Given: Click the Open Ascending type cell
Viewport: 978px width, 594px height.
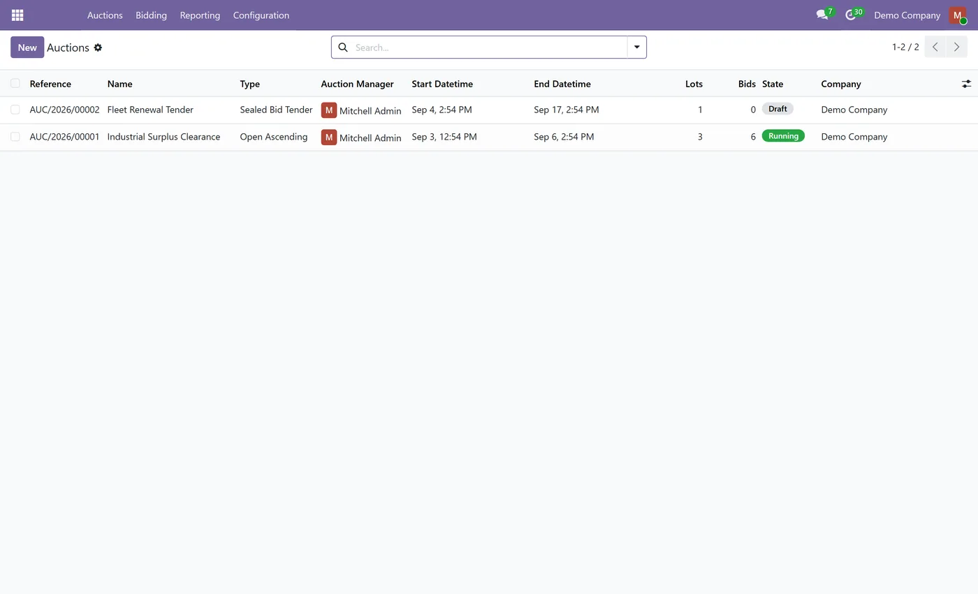Looking at the screenshot, I should coord(274,137).
